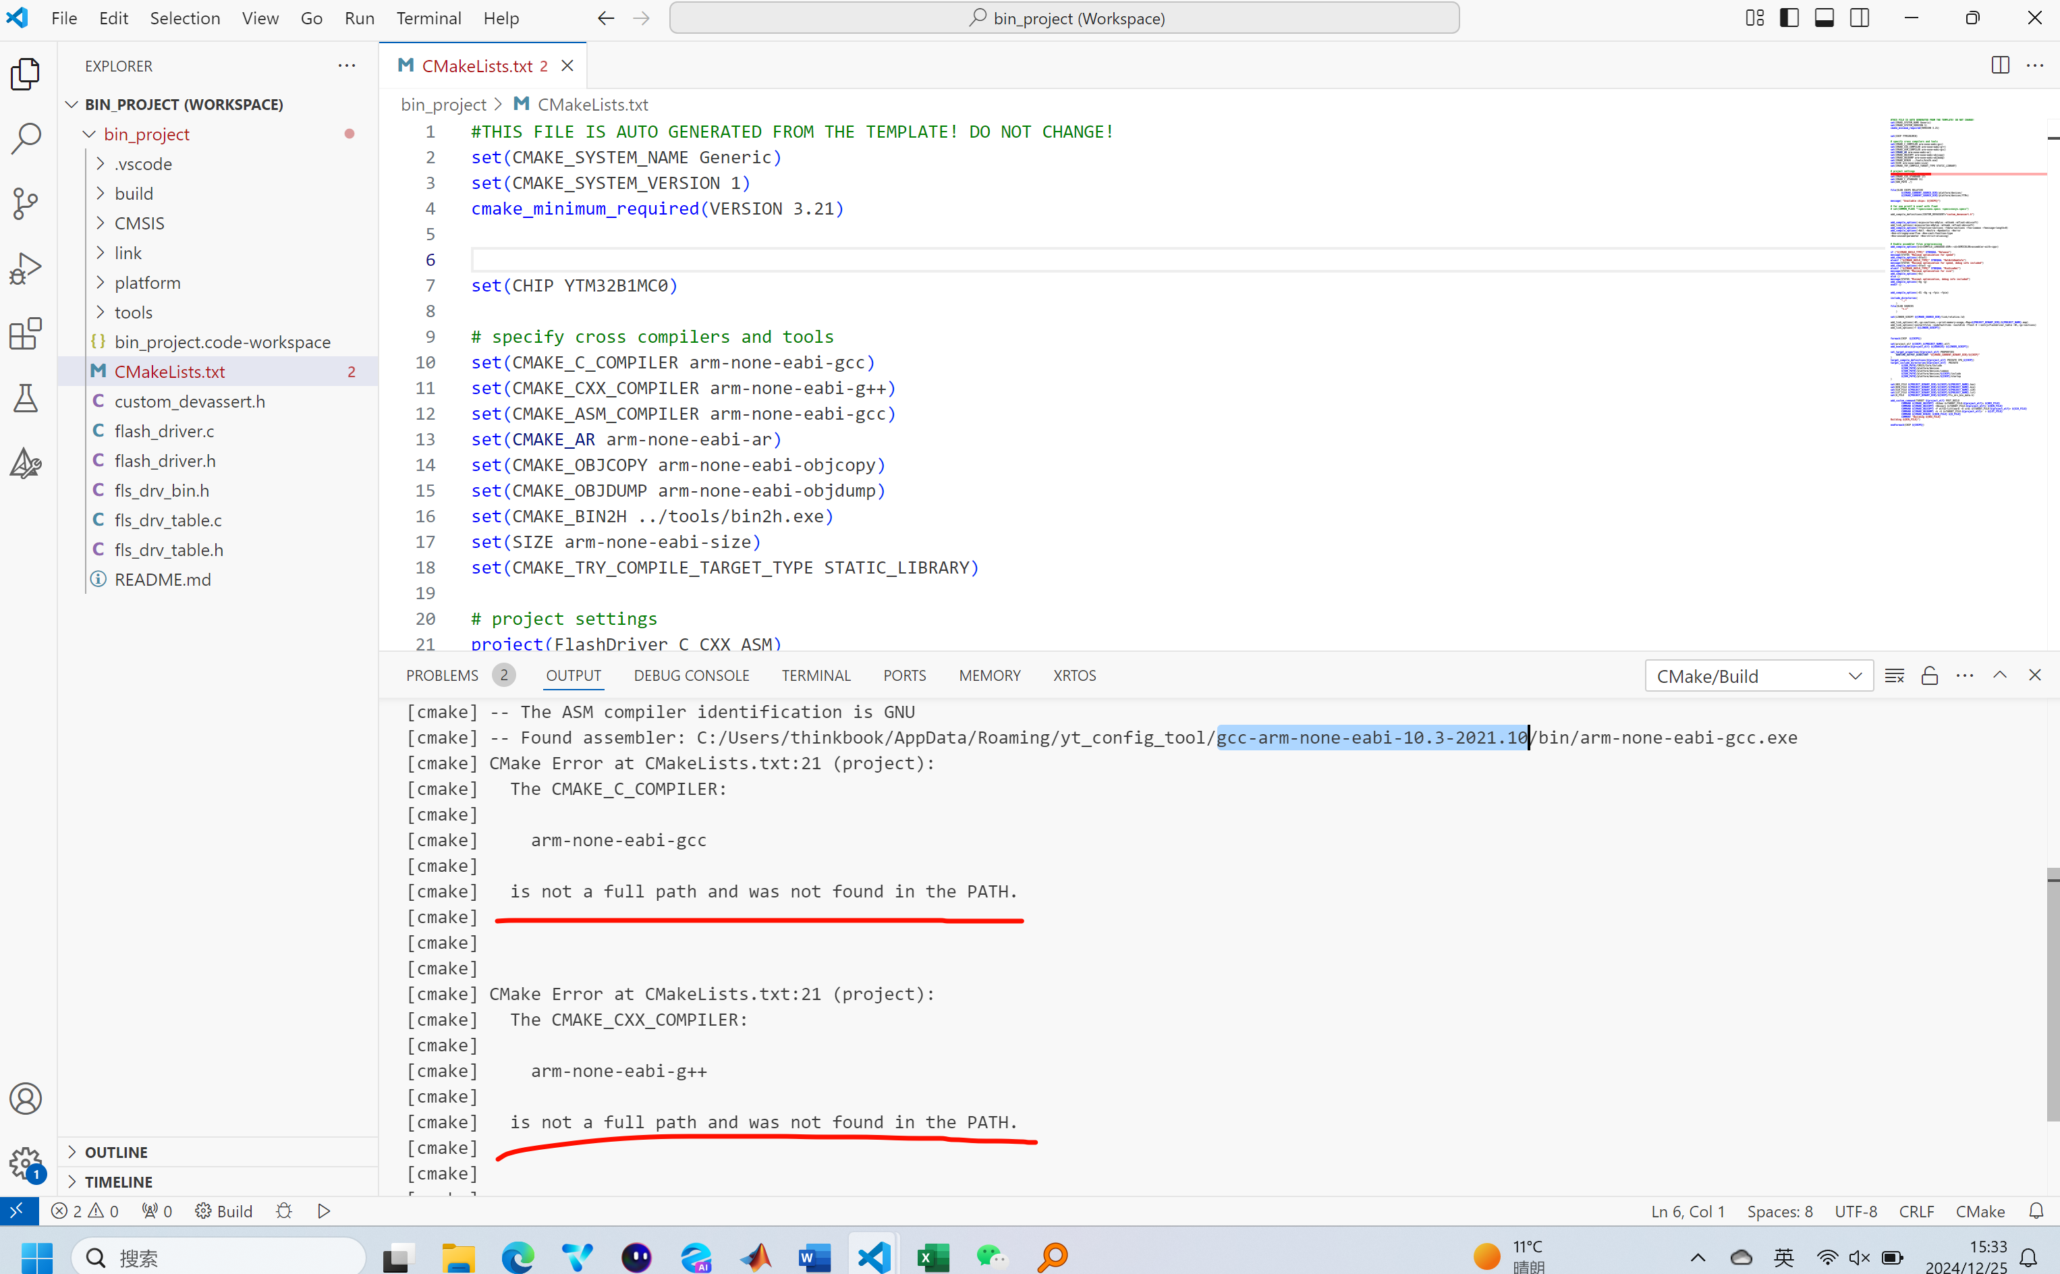Open the CMake tools view in activity bar

[x=26, y=463]
